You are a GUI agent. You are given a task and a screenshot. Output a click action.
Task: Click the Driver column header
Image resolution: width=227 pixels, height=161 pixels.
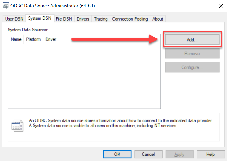point(51,39)
